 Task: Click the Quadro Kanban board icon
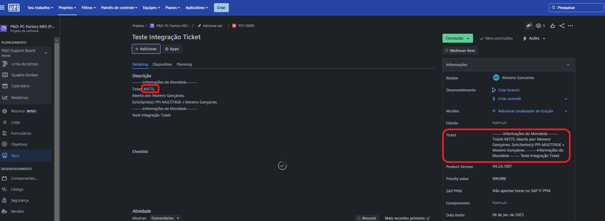(x=5, y=75)
